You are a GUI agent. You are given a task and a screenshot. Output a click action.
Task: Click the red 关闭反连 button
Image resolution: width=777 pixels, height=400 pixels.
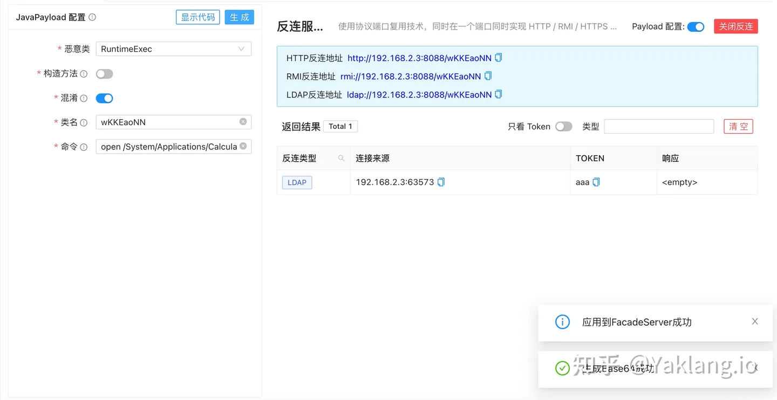pyautogui.click(x=736, y=26)
